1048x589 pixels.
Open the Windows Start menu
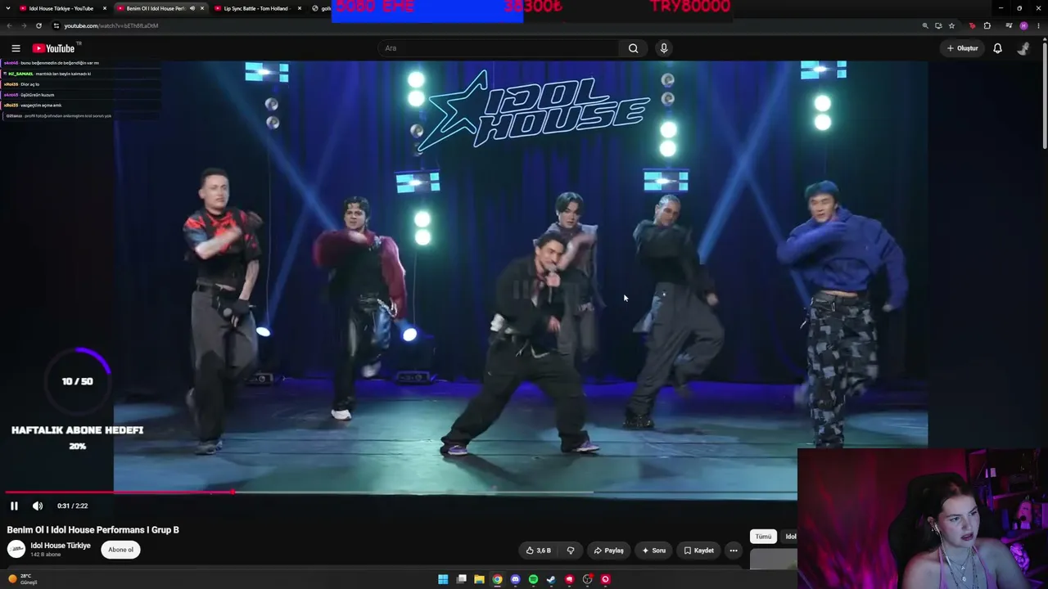443,579
